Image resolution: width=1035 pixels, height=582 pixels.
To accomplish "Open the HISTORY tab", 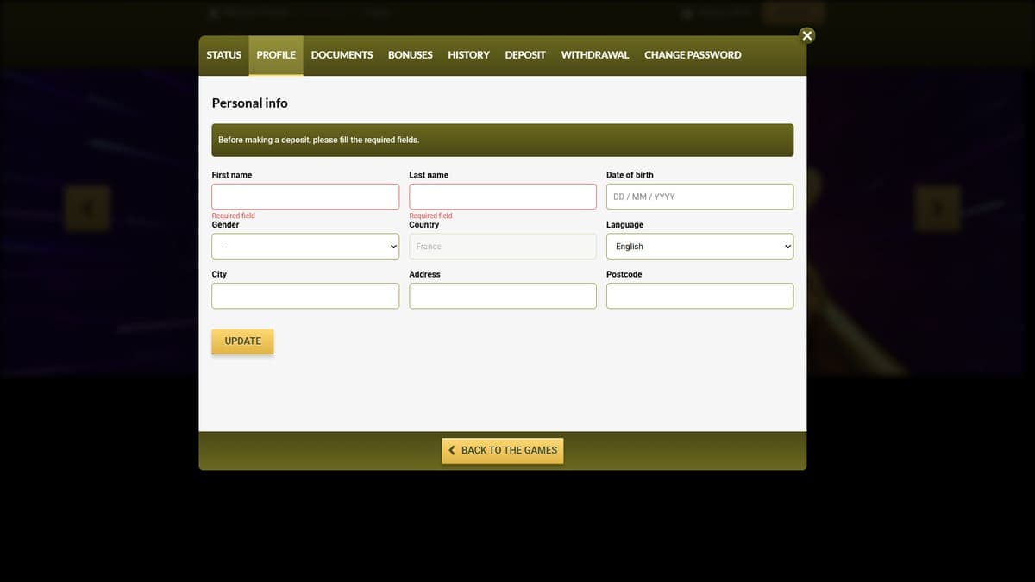I will click(468, 55).
